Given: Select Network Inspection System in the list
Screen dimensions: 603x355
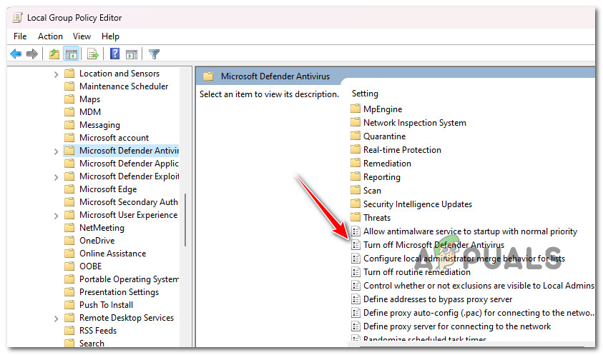Looking at the screenshot, I should click(415, 123).
